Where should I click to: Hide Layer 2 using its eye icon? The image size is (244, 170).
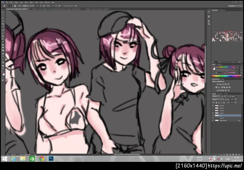tap(213, 105)
